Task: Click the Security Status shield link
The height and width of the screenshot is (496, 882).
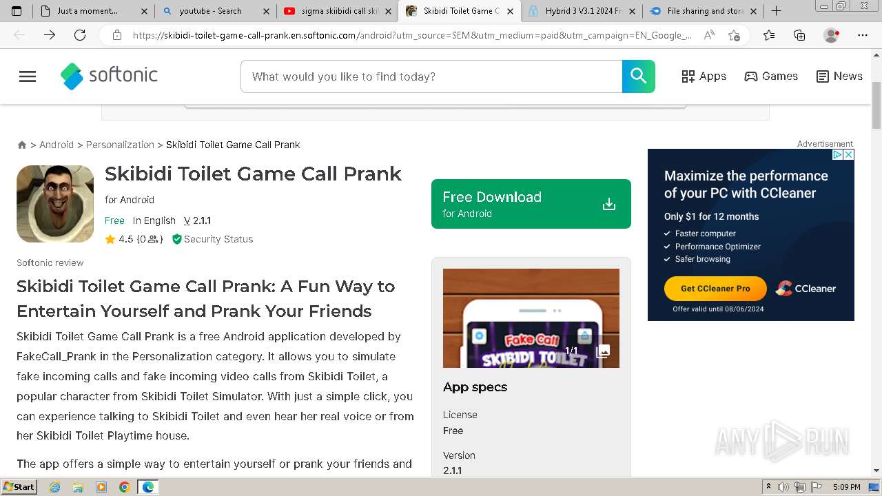Action: coord(212,239)
